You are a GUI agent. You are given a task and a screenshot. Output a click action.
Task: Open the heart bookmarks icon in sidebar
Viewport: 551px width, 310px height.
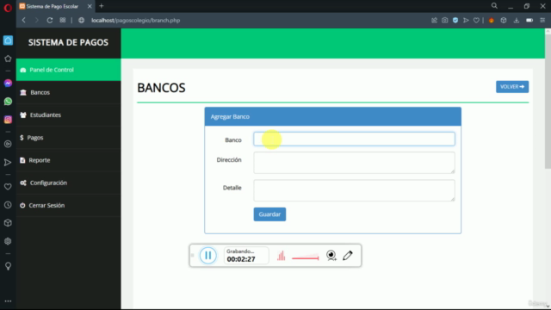pyautogui.click(x=8, y=187)
